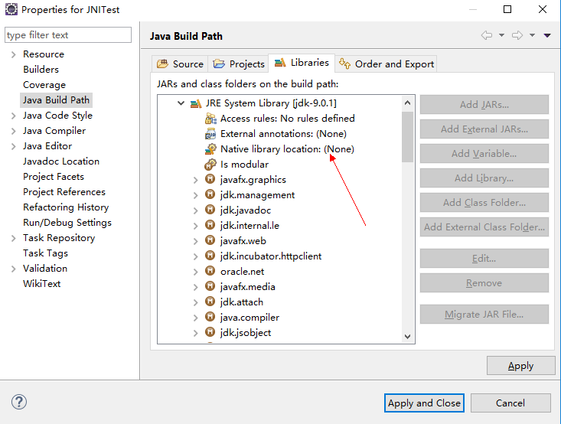Click the javafx.graphics module icon
This screenshot has height=424, width=561.
pyautogui.click(x=210, y=179)
